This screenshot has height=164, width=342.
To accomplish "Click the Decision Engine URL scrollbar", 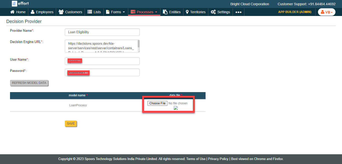I will pos(138,46).
